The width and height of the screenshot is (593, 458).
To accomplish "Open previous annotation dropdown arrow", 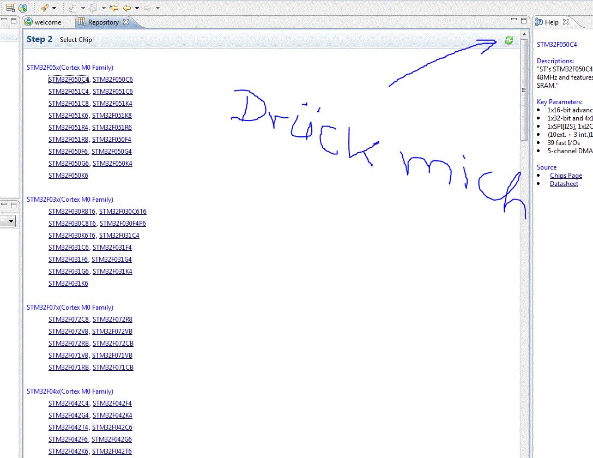I will point(104,8).
